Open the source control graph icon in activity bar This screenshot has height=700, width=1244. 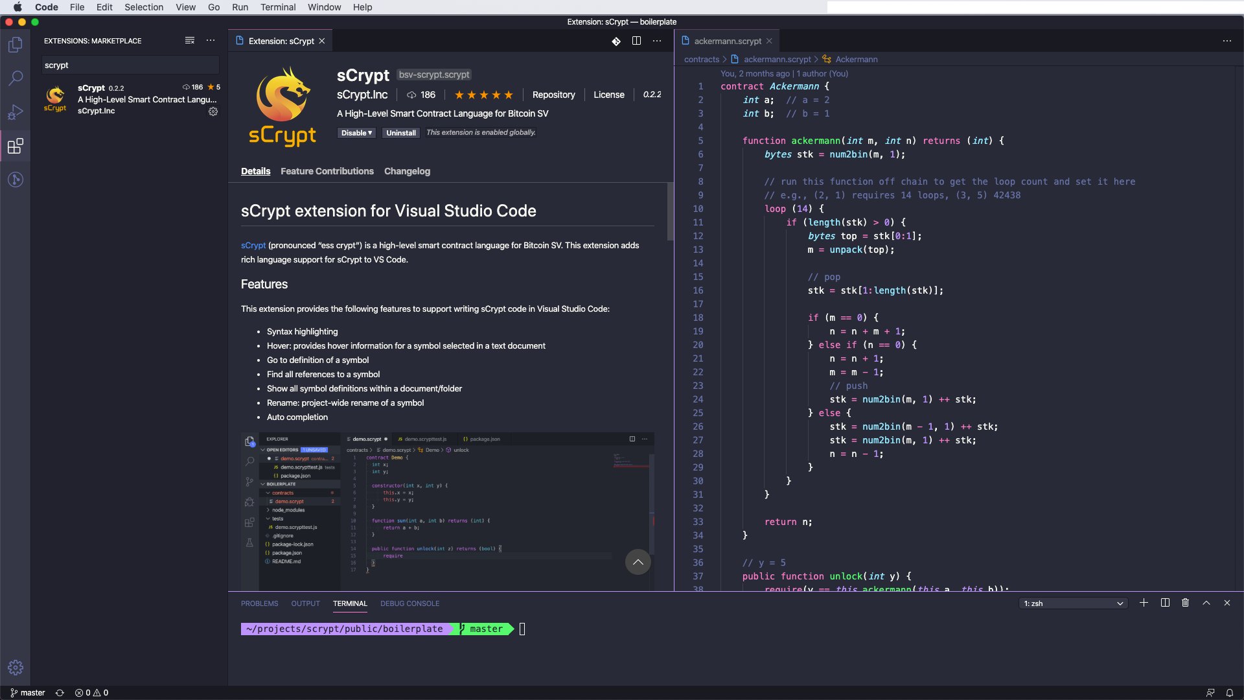tap(16, 180)
